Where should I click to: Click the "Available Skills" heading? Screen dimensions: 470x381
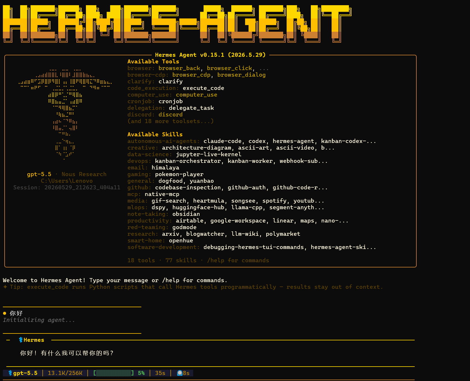click(155, 135)
